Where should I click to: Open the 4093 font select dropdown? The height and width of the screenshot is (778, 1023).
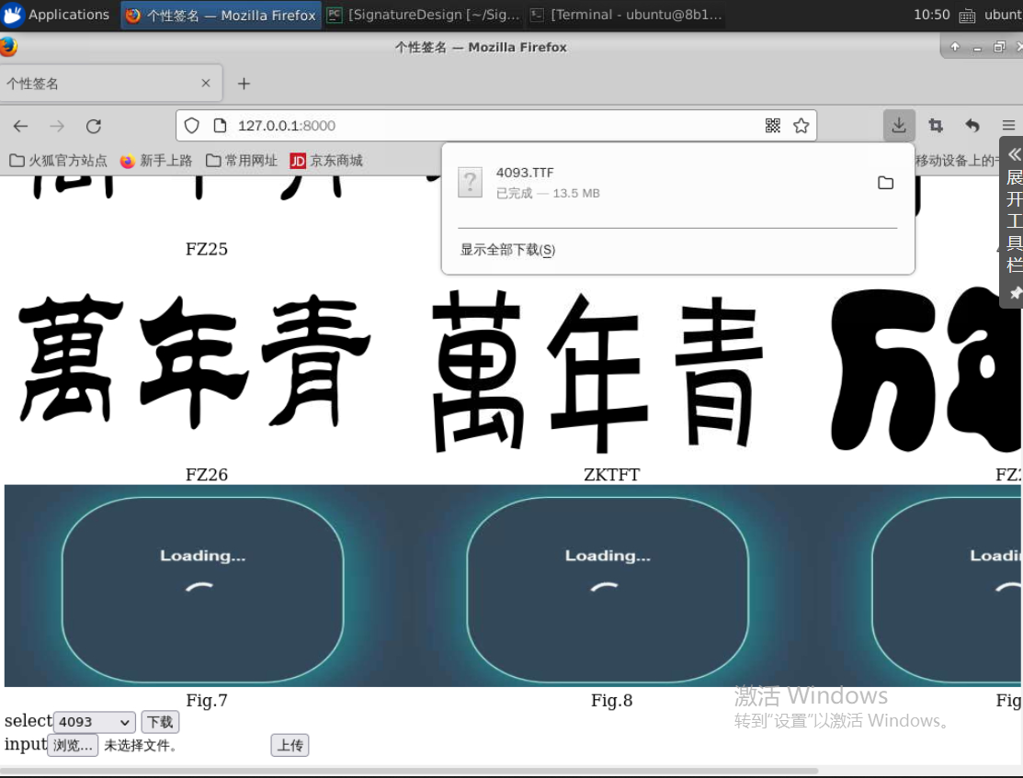(94, 723)
